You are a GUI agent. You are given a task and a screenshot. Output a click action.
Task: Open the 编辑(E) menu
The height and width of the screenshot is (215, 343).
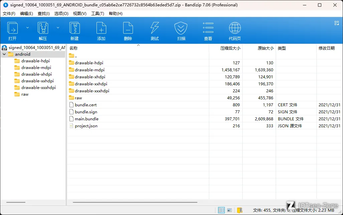(x=26, y=14)
